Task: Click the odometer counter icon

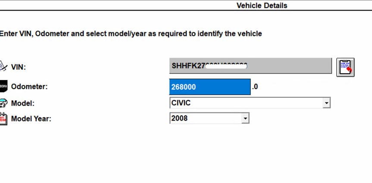Action: pos(3,86)
